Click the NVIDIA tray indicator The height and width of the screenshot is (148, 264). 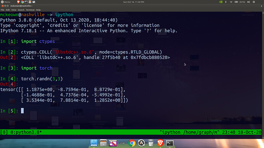point(220,2)
